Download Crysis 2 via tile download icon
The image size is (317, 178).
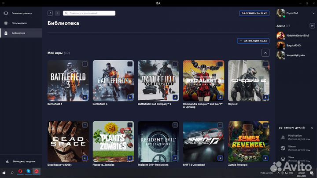click(x=265, y=97)
